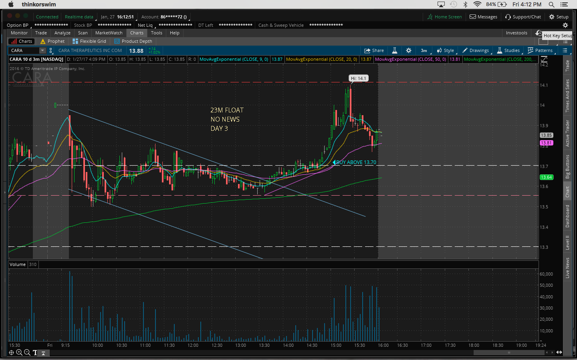Click the flask icon next to Share
The image size is (577, 360).
(394, 50)
